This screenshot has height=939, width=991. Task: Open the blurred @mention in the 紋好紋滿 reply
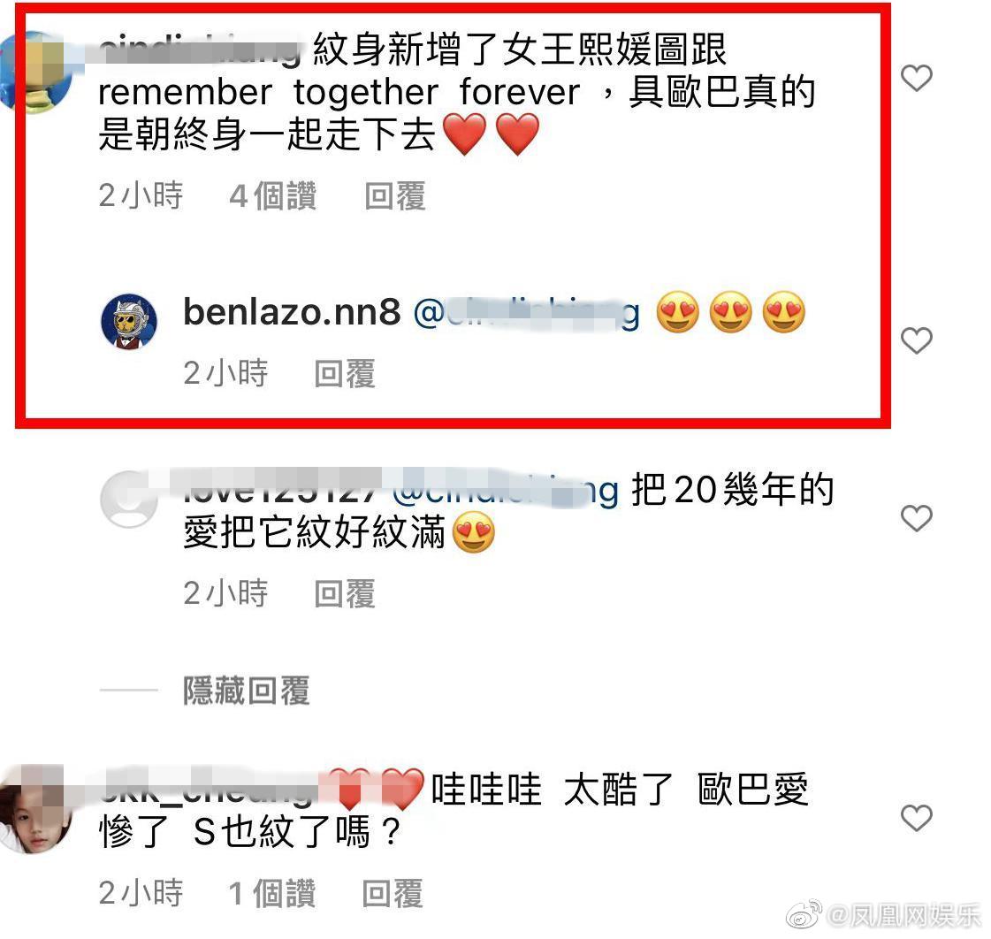coord(506,490)
